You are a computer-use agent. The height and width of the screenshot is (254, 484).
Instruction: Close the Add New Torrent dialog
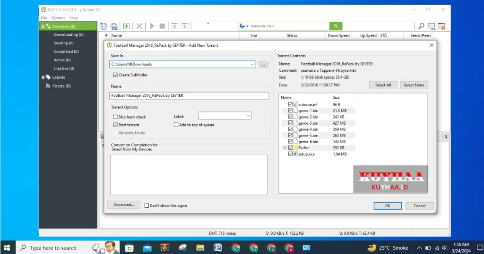pyautogui.click(x=432, y=45)
